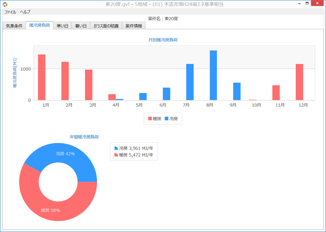Maximize the window
This screenshot has height=232, width=326.
click(307, 3)
